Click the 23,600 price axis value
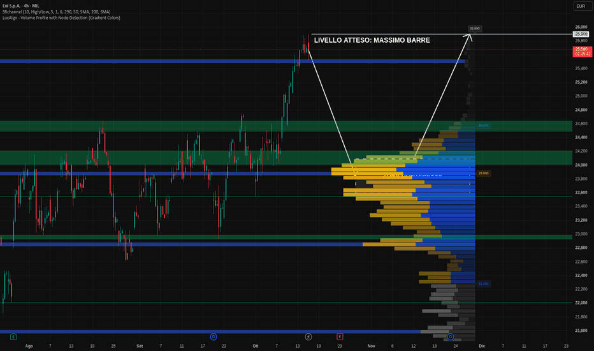 coord(581,192)
